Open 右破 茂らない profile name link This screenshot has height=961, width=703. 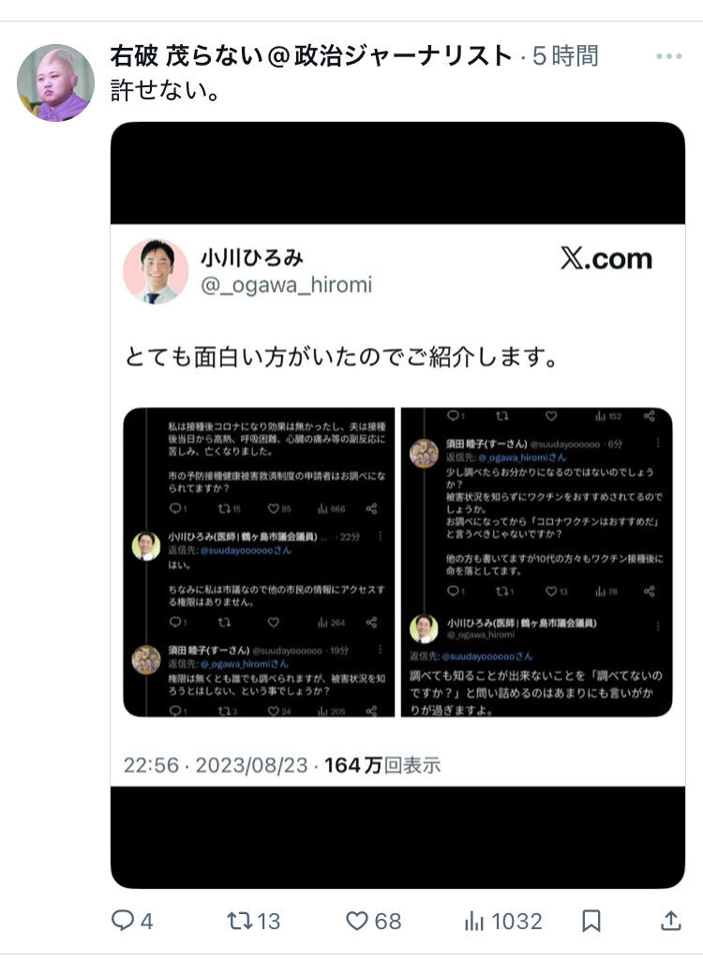click(x=311, y=55)
